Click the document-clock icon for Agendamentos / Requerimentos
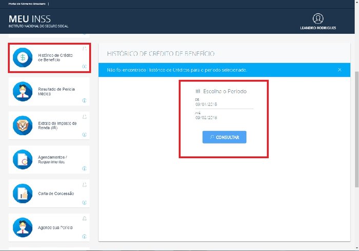Screen dimensions: 359x251 23,159
